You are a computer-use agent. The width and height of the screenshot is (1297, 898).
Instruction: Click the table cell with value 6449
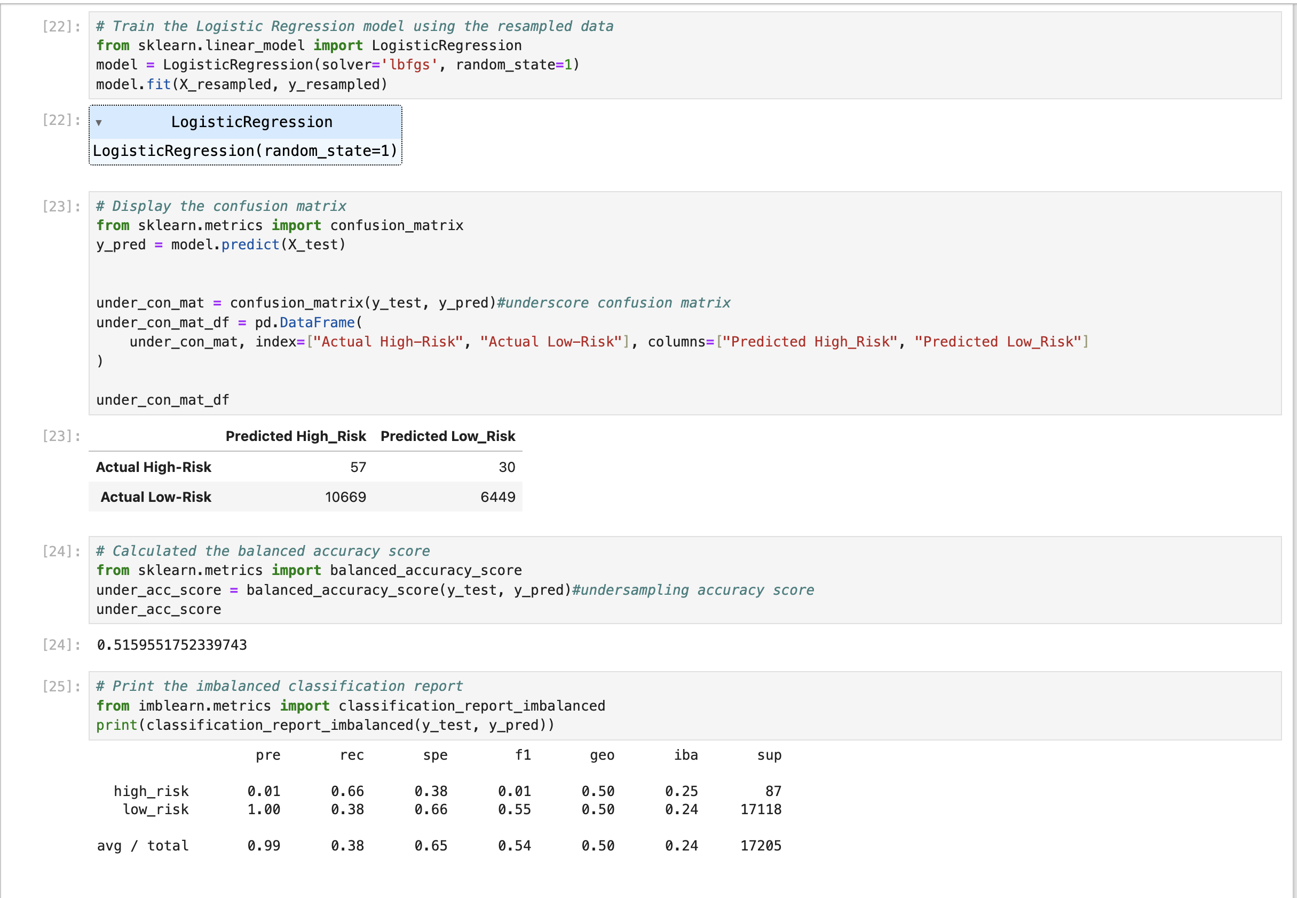pos(498,497)
